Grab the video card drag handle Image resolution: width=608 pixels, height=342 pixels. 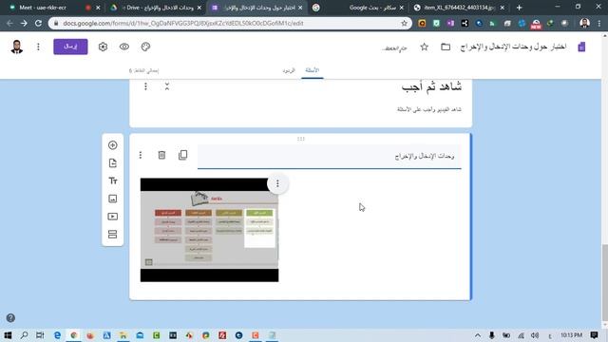pyautogui.click(x=301, y=139)
